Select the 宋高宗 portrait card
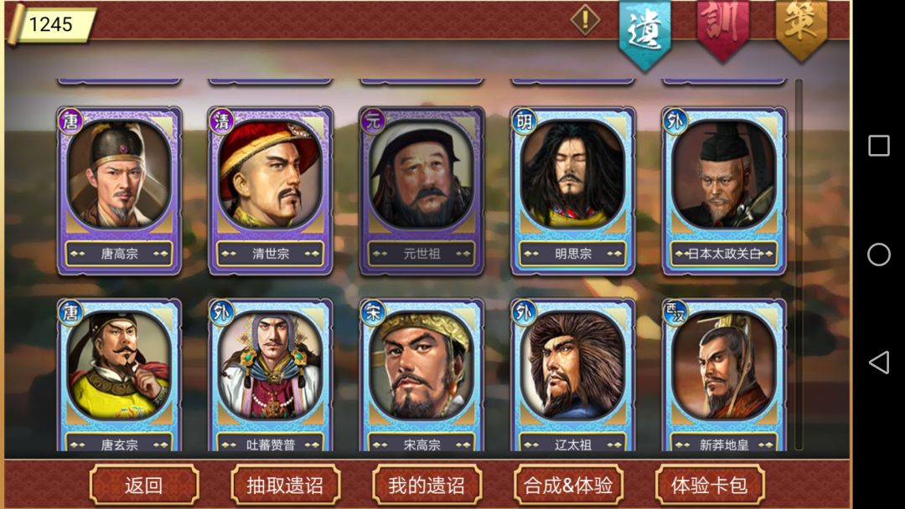The height and width of the screenshot is (509, 905). 421,375
